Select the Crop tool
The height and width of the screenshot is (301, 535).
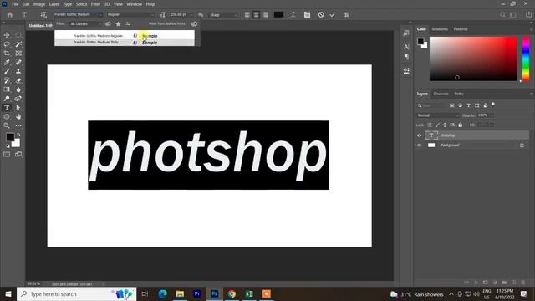pyautogui.click(x=7, y=54)
